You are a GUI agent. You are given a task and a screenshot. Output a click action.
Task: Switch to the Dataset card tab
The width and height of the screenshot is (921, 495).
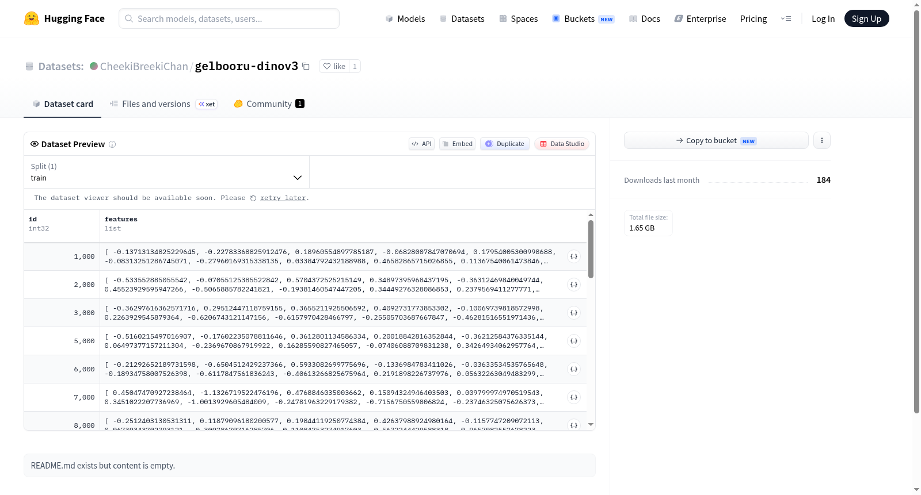click(63, 104)
